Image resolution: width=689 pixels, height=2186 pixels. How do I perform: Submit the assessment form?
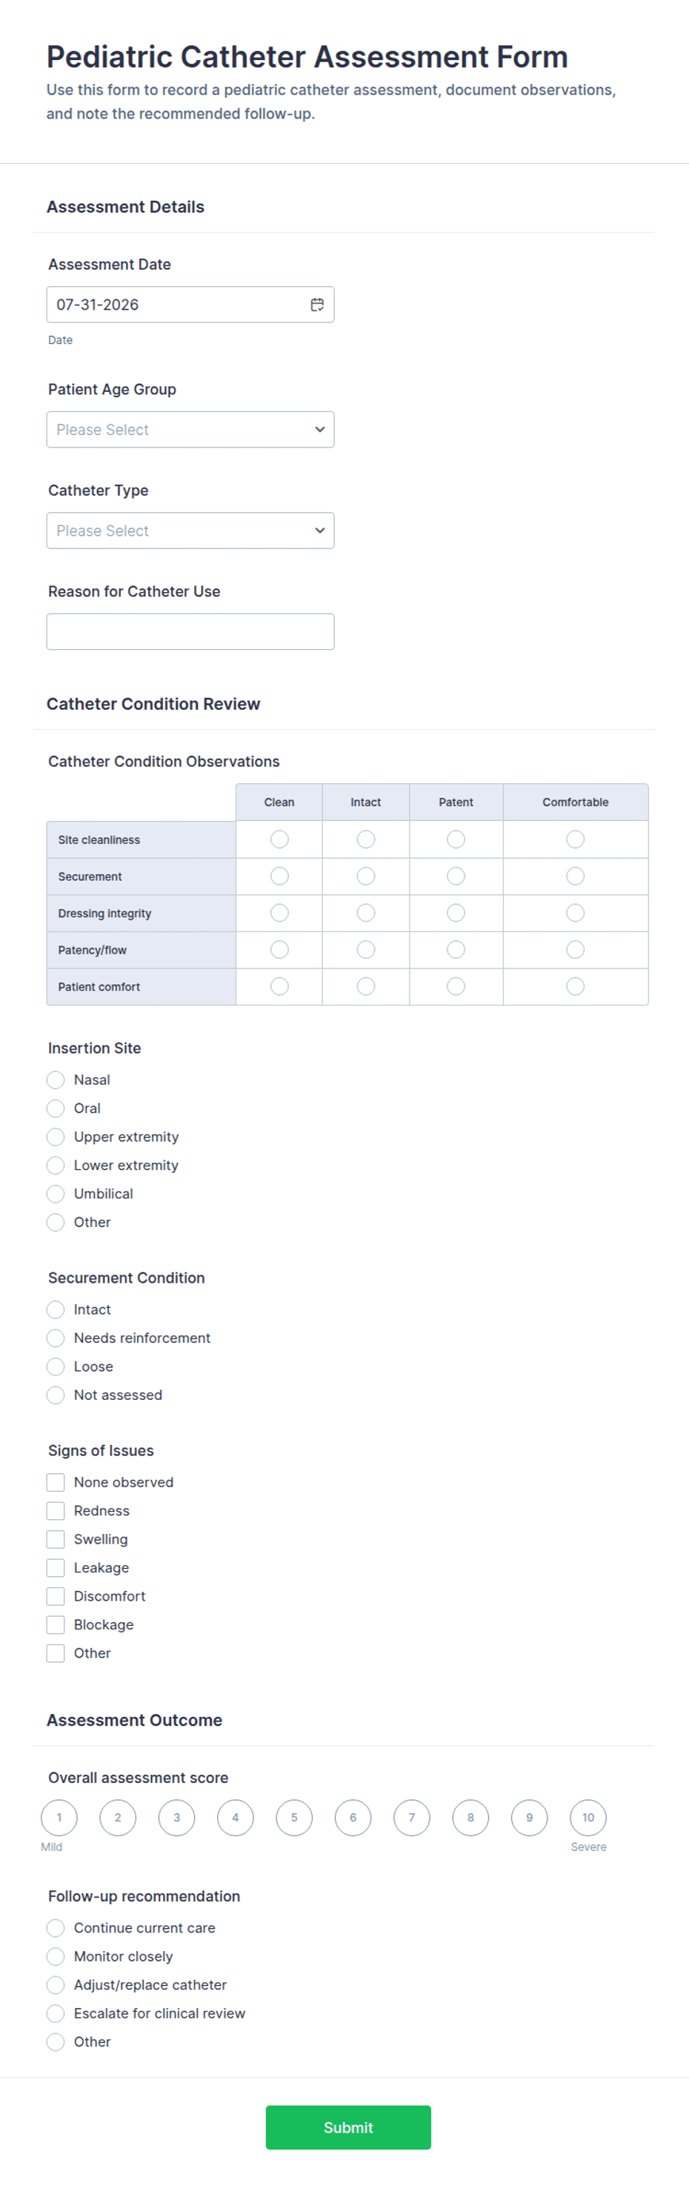pyautogui.click(x=348, y=2127)
